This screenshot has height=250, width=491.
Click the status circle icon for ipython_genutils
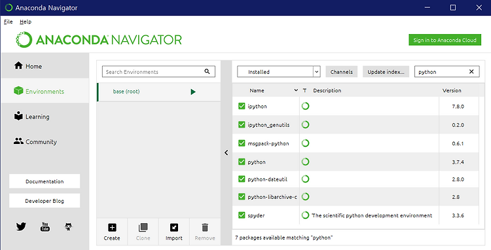tap(305, 124)
